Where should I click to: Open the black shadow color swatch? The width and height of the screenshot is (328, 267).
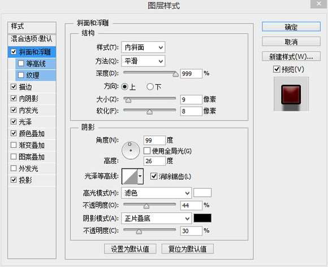[202, 218]
